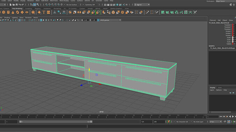Click the Platonic solid shelf icon
Image resolution: width=236 pixels, height=132 pixels.
tap(33, 12)
